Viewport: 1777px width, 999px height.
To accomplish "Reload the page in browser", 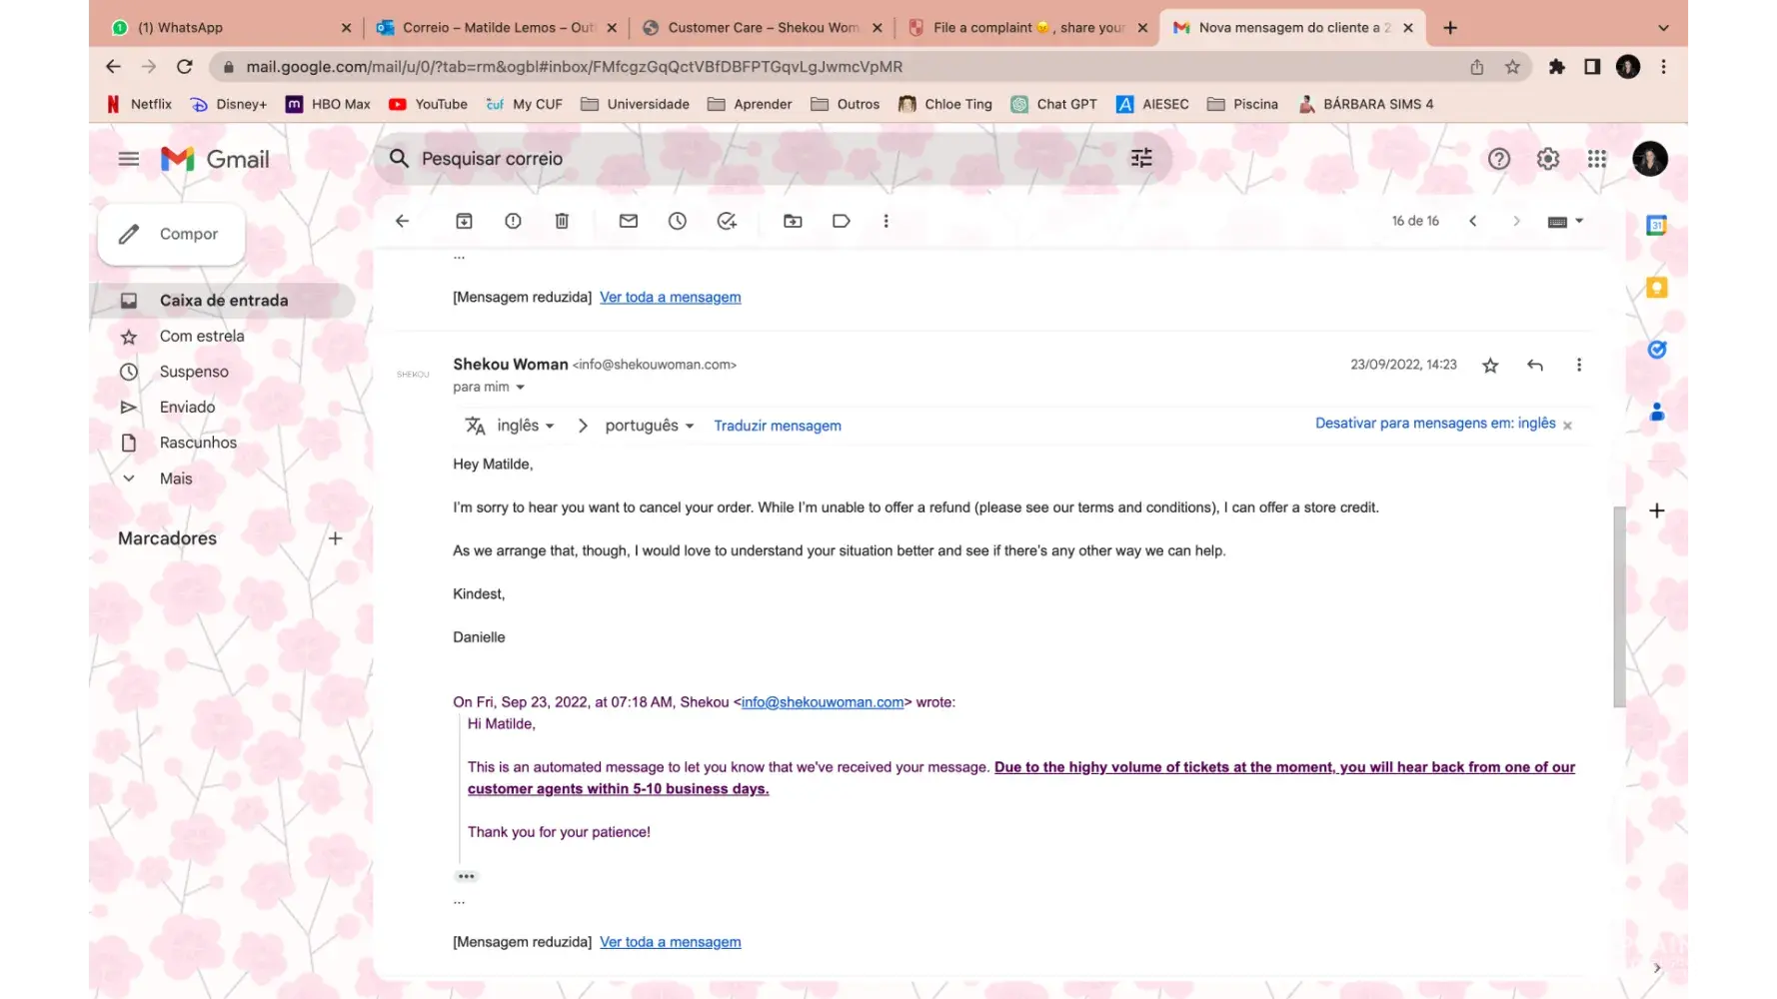I will click(x=185, y=67).
